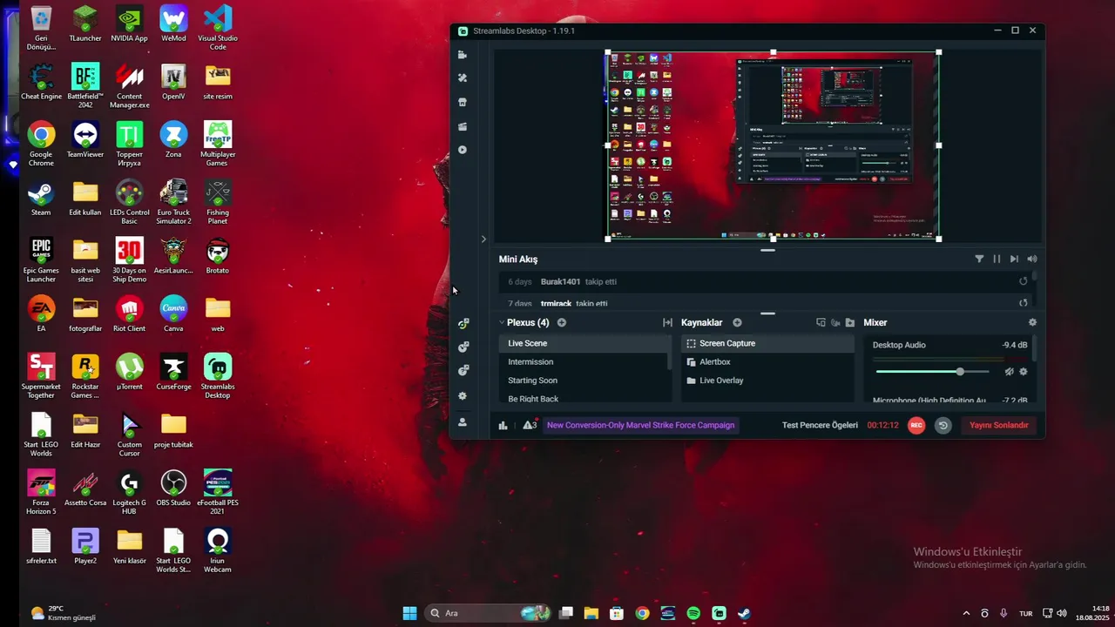Screen dimensions: 1115x627
Task: Open the Recordings play icon in sidebar
Action: 463,150
